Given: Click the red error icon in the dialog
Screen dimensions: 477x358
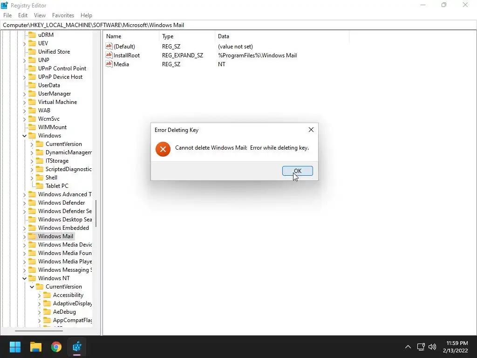Looking at the screenshot, I should click(163, 149).
